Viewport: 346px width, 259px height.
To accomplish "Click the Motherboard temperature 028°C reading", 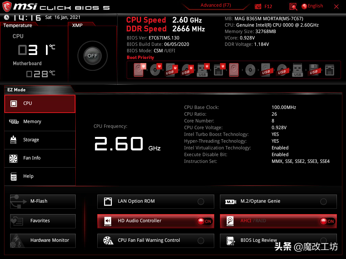I will [41, 74].
